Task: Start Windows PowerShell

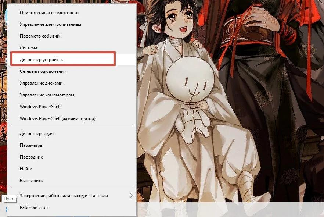Action: click(x=72, y=107)
